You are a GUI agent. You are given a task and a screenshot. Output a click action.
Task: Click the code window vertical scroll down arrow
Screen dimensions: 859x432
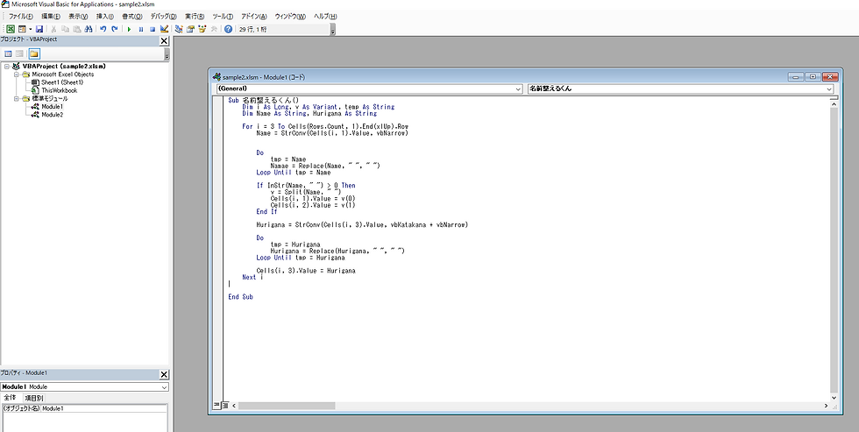[834, 398]
